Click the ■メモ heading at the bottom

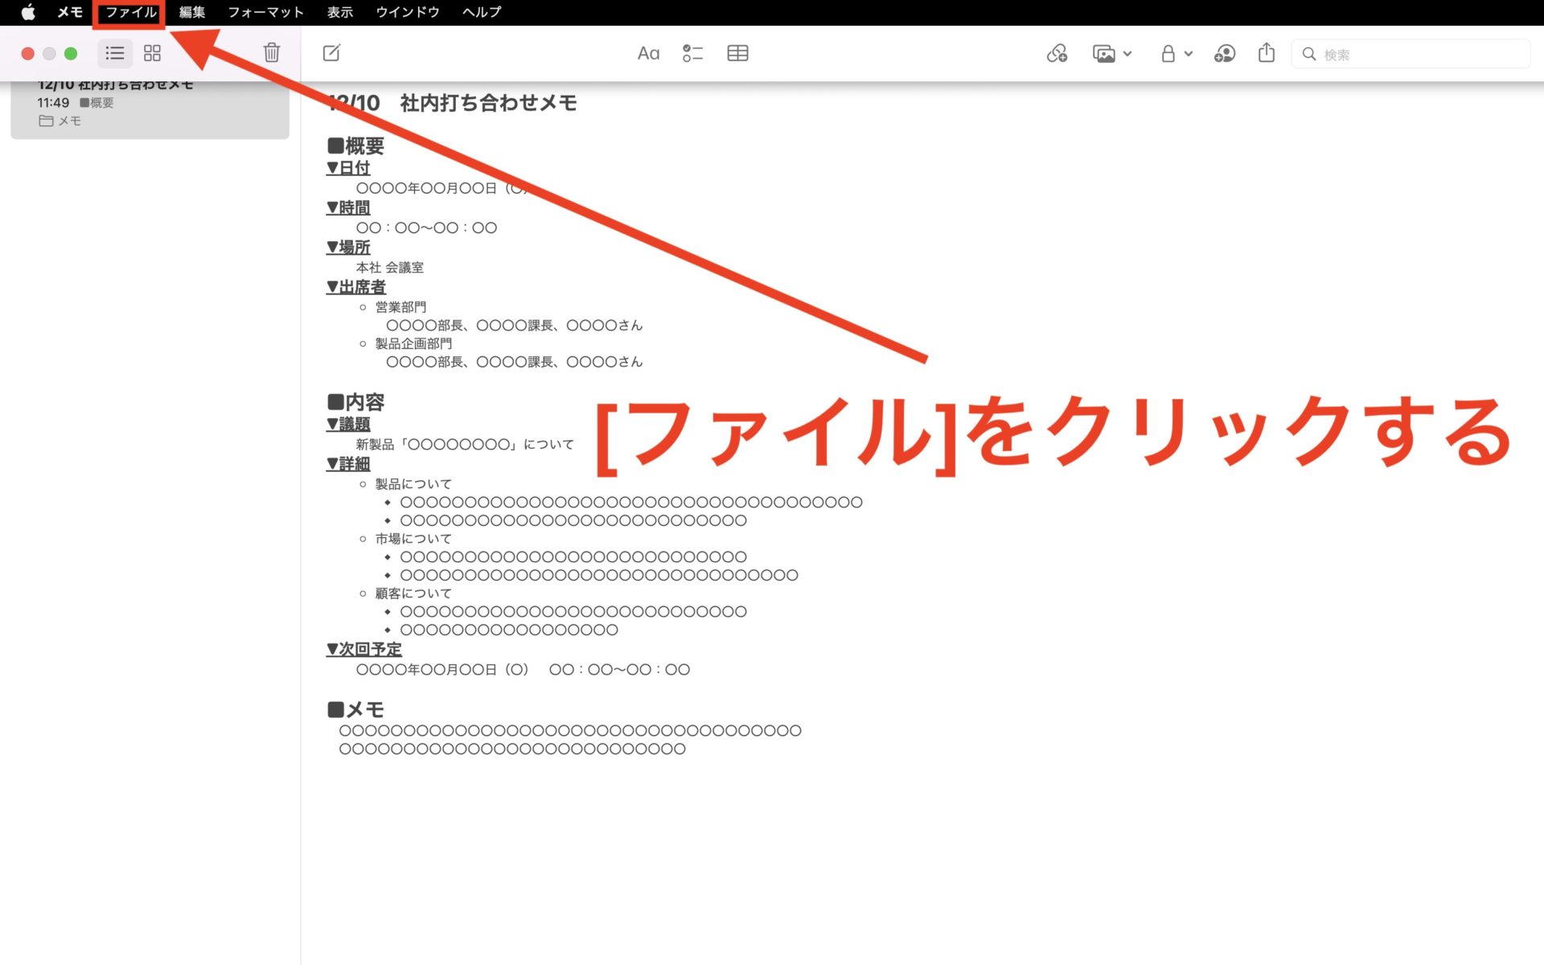click(x=355, y=709)
